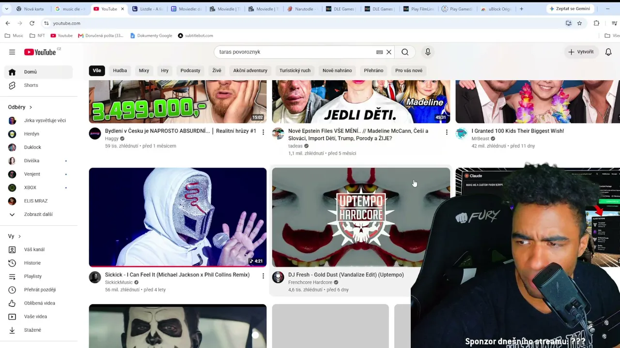Open more options for Bydlení v Česku video
This screenshot has width=620, height=348.
pos(263,132)
